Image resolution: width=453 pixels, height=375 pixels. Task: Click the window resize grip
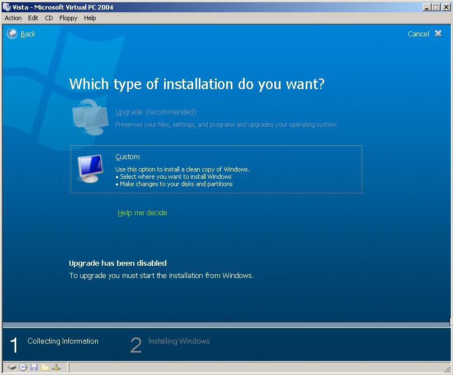tap(447, 368)
